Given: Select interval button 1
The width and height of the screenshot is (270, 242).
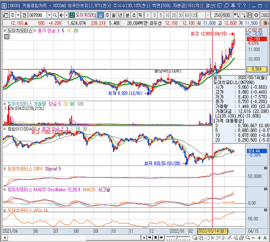Looking at the screenshot, I should pos(148,15).
